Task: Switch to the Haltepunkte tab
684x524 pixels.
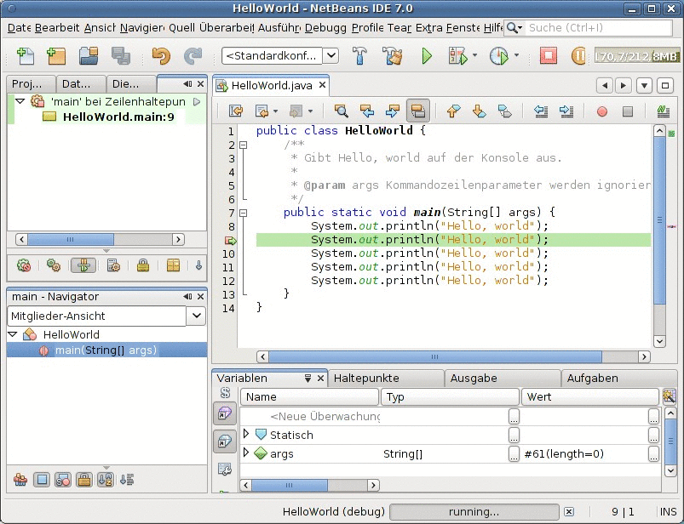Action: click(386, 378)
